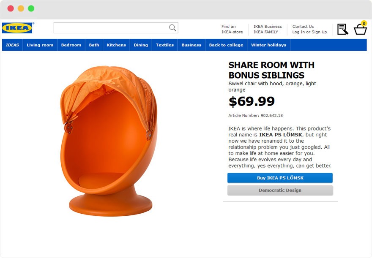Click the Democratic Design button
The image size is (372, 258).
click(280, 190)
